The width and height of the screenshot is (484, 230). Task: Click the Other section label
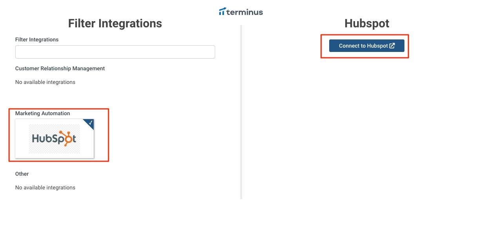[22, 174]
